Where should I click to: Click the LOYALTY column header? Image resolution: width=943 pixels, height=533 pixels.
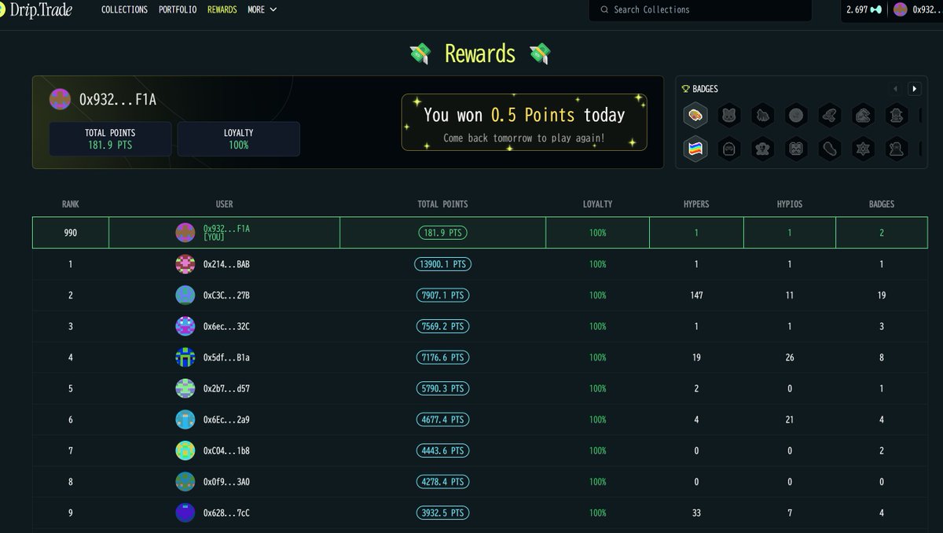[x=597, y=204]
